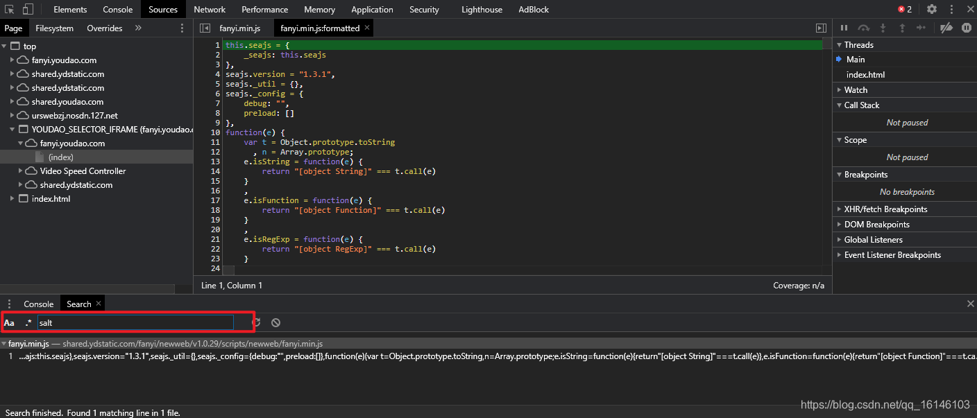The image size is (977, 418).
Task: Select the Filesystem navigator tab
Action: click(x=55, y=28)
